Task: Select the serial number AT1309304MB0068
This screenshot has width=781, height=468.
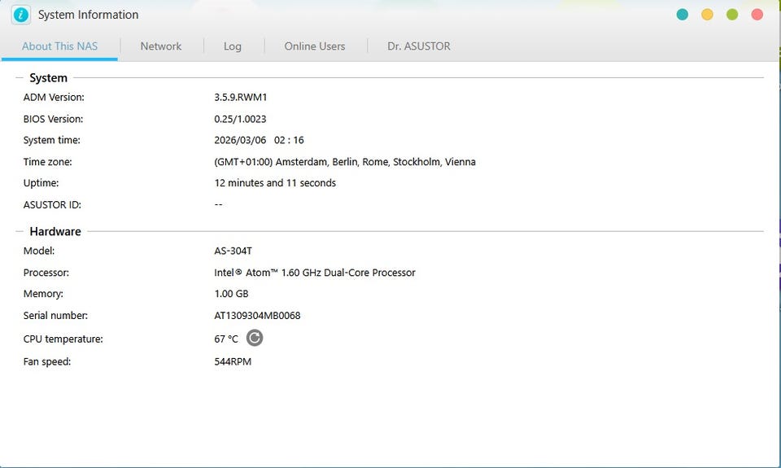Action: point(257,316)
